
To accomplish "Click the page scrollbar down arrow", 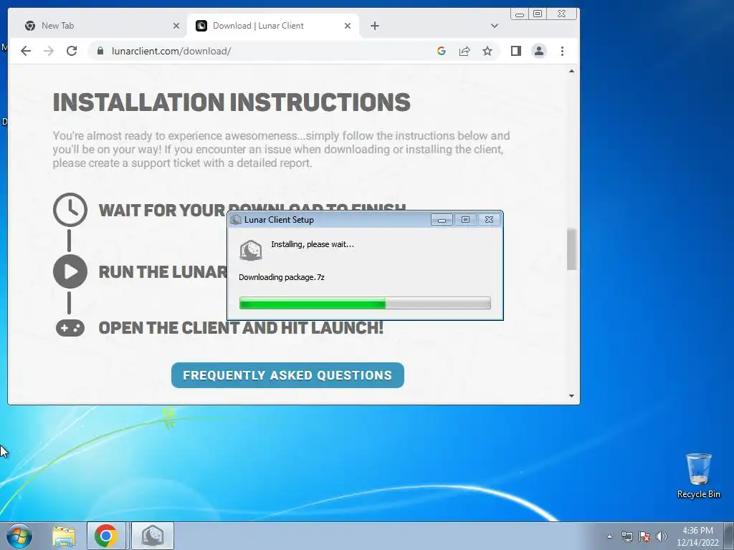I will [x=571, y=396].
